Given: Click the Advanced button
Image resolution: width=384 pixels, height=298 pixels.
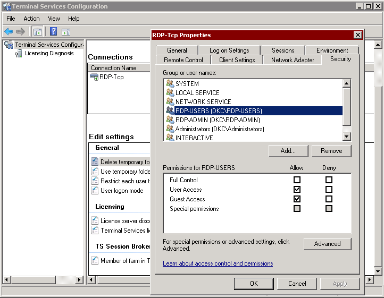Looking at the screenshot, I should 327,244.
